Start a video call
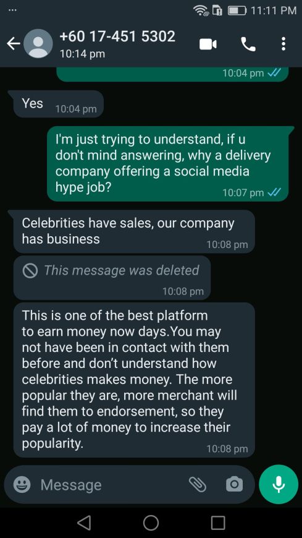Image resolution: width=302 pixels, height=538 pixels. click(x=208, y=44)
